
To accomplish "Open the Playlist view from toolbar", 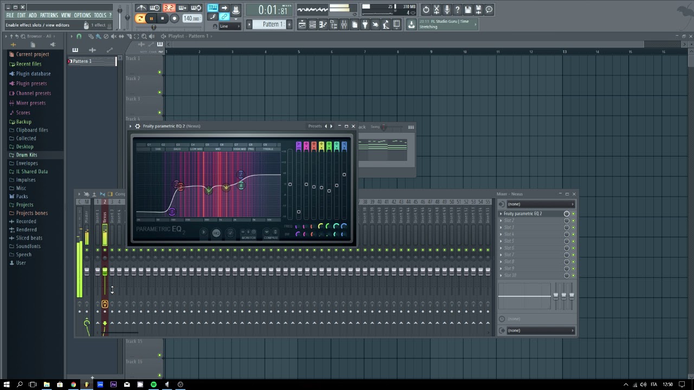I will point(302,25).
